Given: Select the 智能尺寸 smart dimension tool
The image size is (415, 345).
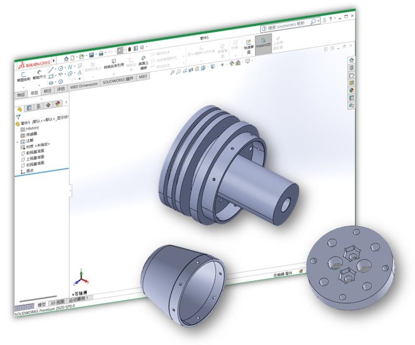Looking at the screenshot, I should [x=40, y=75].
